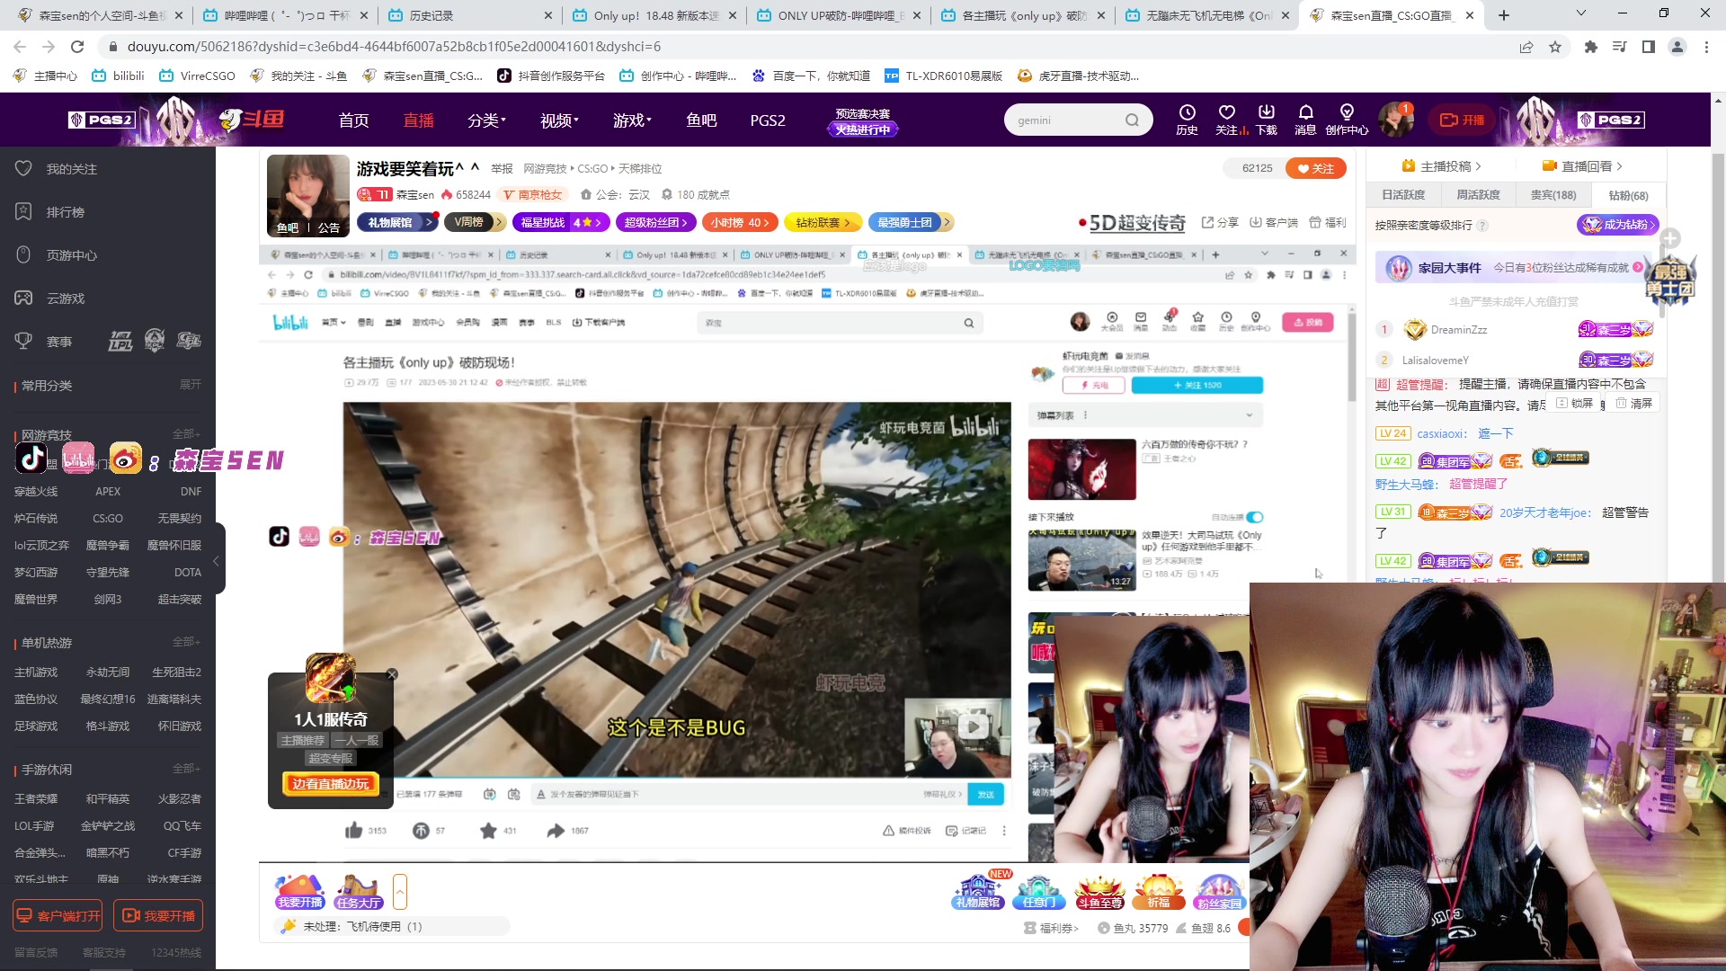
Task: Expand 直播回看 arrow link
Action: (1582, 166)
